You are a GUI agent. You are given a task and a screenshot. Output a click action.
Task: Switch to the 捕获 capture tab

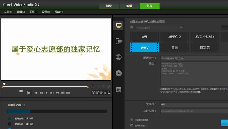[109, 6]
